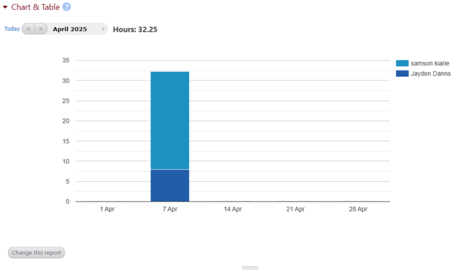The image size is (452, 270).
Task: Open help icon beside Chart & Table
Action: click(67, 7)
